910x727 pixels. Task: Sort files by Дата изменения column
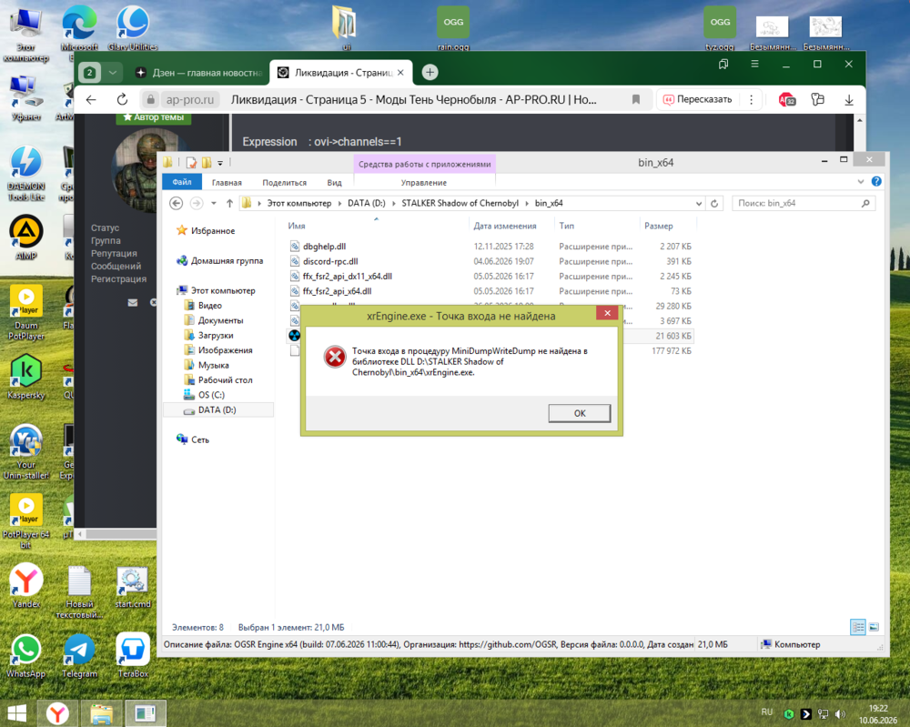click(504, 226)
